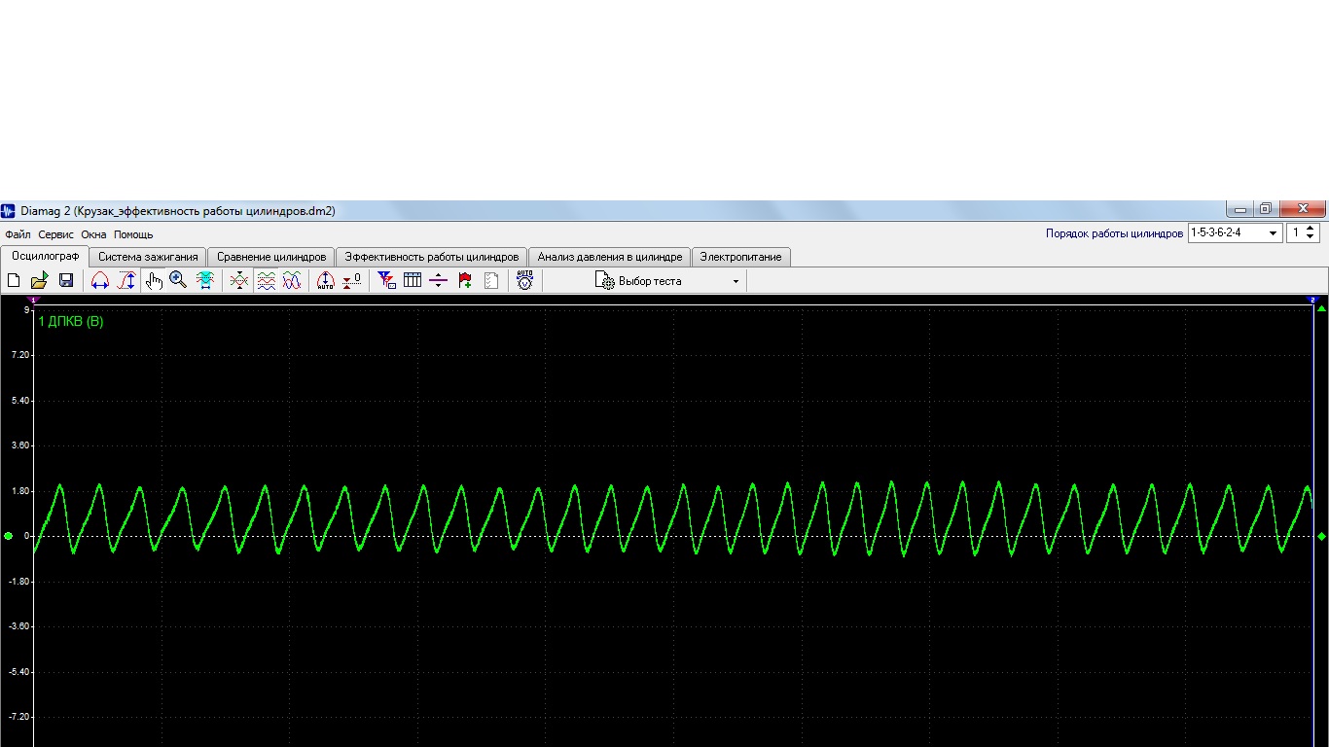
Task: Switch to the Система зажигания tab
Action: pyautogui.click(x=148, y=257)
